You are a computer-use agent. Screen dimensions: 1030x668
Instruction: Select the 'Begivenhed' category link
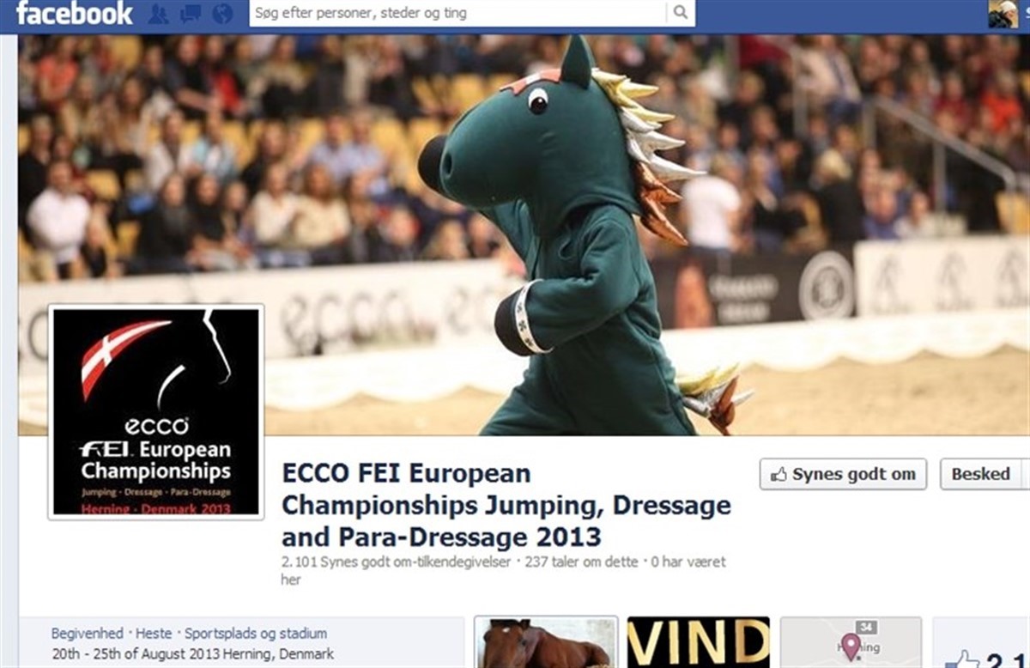(88, 634)
